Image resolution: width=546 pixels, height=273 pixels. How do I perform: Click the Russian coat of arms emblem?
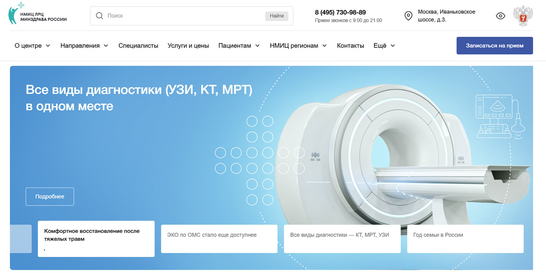[523, 16]
